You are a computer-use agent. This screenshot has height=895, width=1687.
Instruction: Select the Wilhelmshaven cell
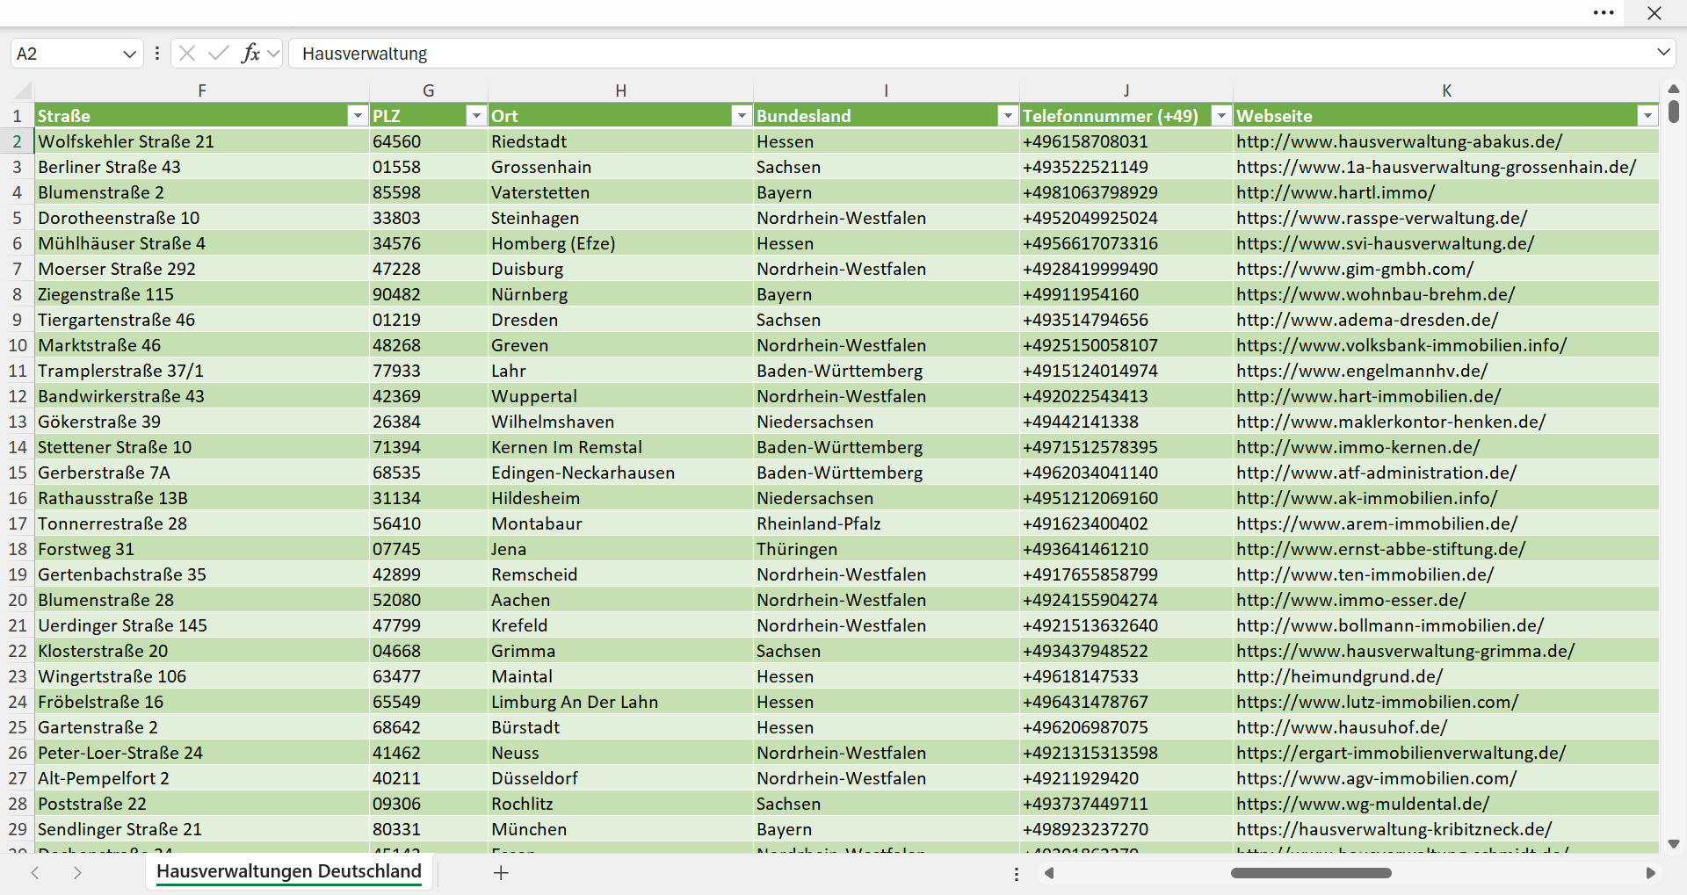click(621, 422)
